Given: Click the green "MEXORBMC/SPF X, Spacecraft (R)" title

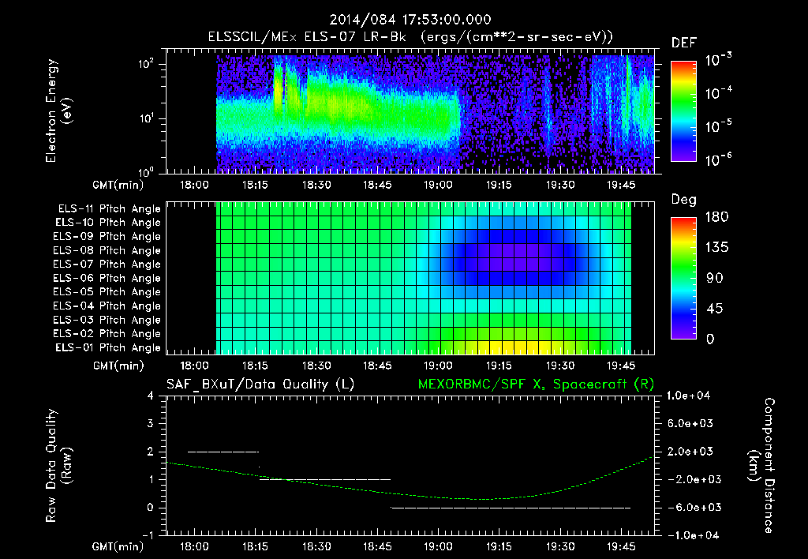Looking at the screenshot, I should coord(536,385).
